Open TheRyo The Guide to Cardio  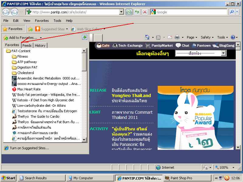point(36,116)
